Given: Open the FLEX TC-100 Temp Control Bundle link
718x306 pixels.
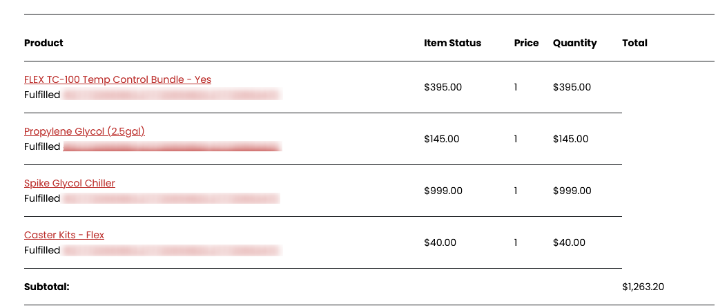Looking at the screenshot, I should pos(117,79).
